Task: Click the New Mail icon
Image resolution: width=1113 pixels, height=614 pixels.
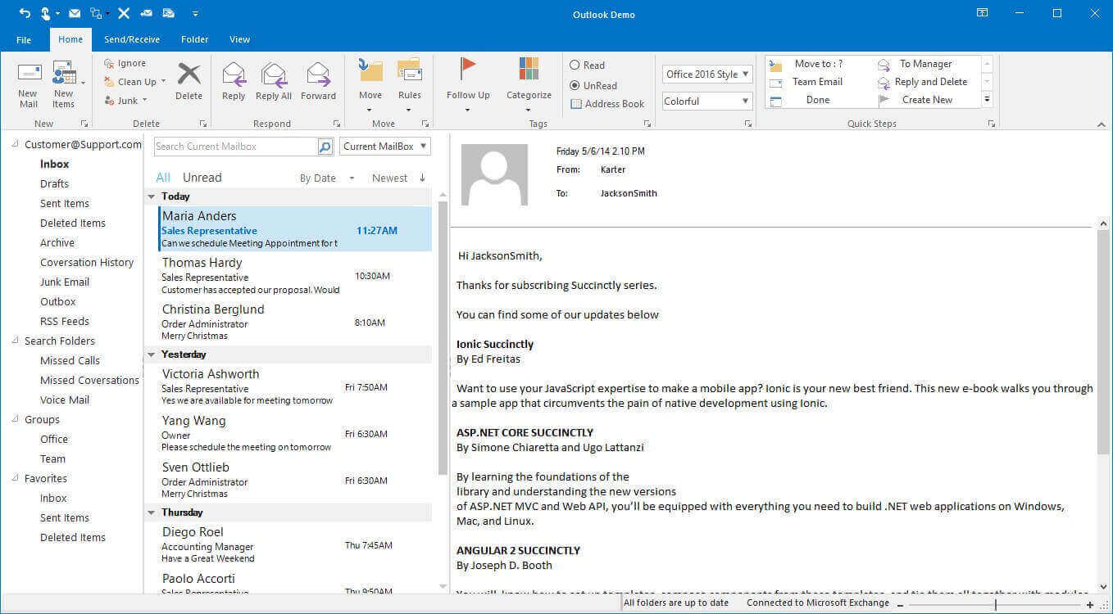Action: click(29, 73)
